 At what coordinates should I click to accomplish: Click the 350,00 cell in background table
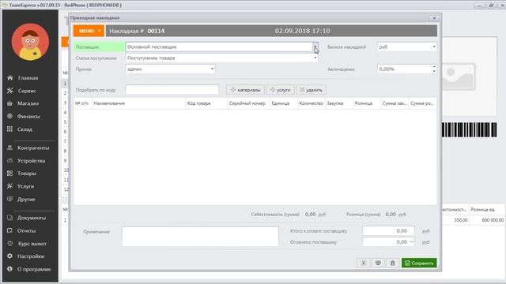(x=455, y=220)
